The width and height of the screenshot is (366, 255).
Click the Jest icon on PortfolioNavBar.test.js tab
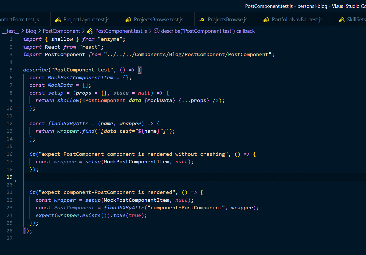pyautogui.click(x=266, y=20)
